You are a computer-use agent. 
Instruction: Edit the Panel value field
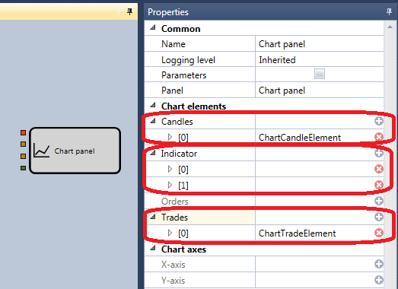(x=320, y=90)
